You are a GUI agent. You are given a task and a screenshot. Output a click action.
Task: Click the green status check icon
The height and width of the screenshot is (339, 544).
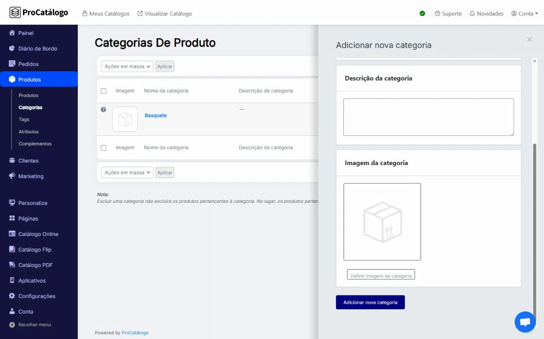click(x=422, y=14)
